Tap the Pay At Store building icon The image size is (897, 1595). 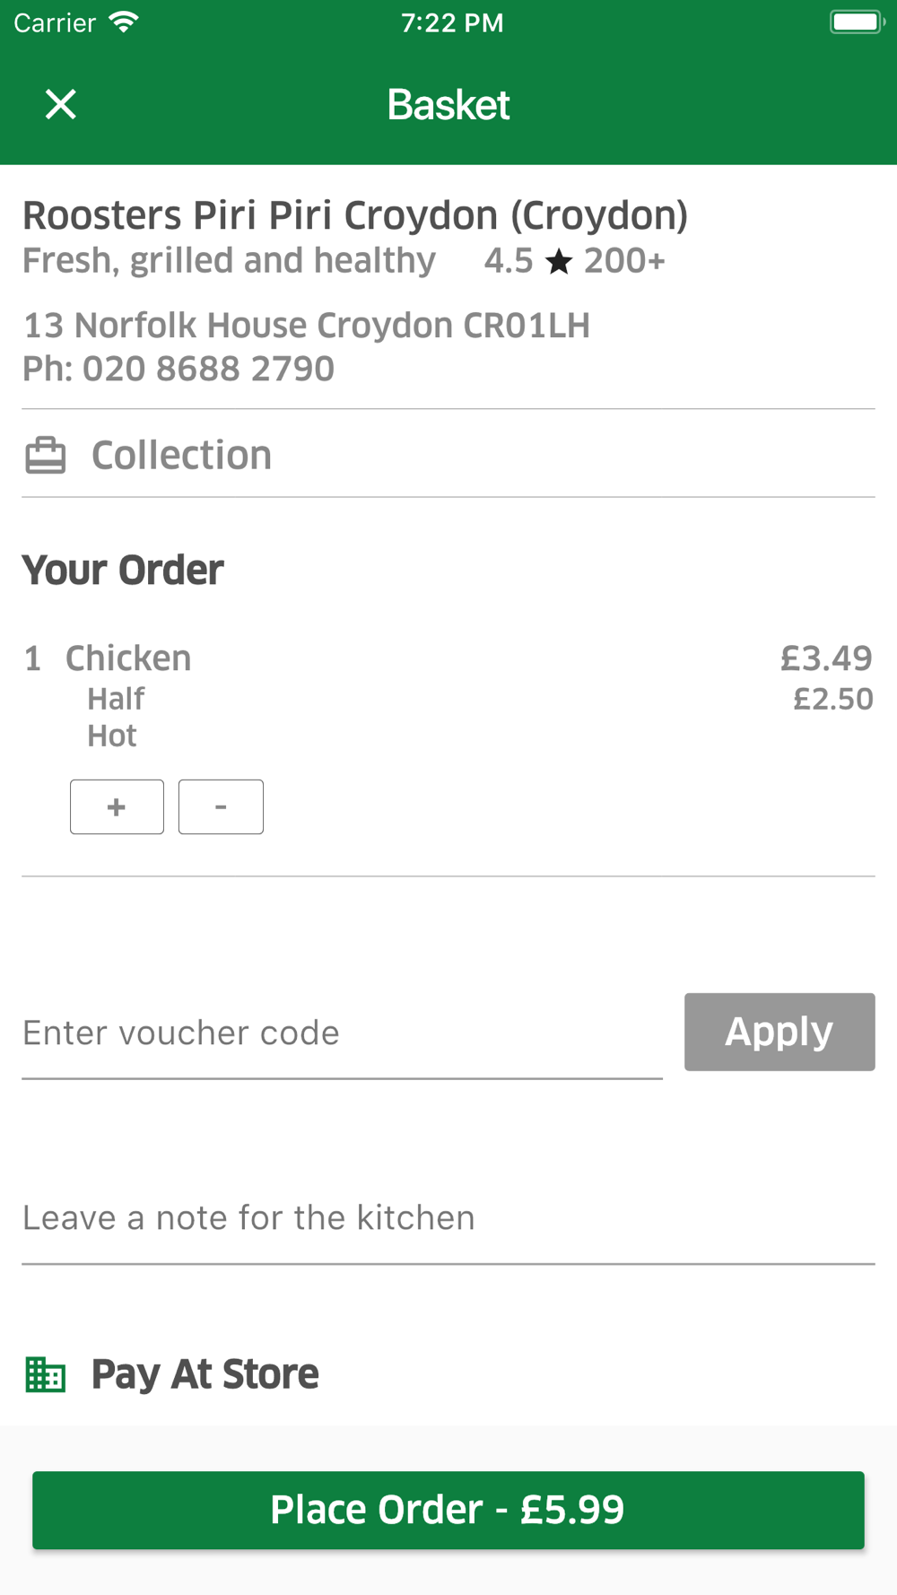(x=45, y=1373)
